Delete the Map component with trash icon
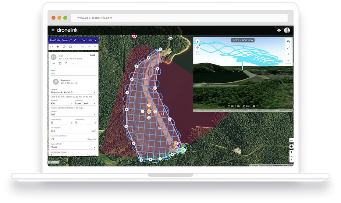This screenshot has height=203, width=341. [66, 63]
